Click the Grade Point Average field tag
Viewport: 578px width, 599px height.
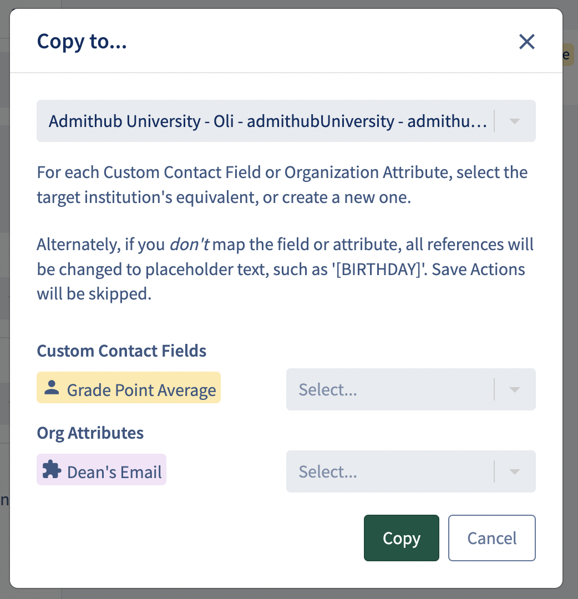click(128, 387)
